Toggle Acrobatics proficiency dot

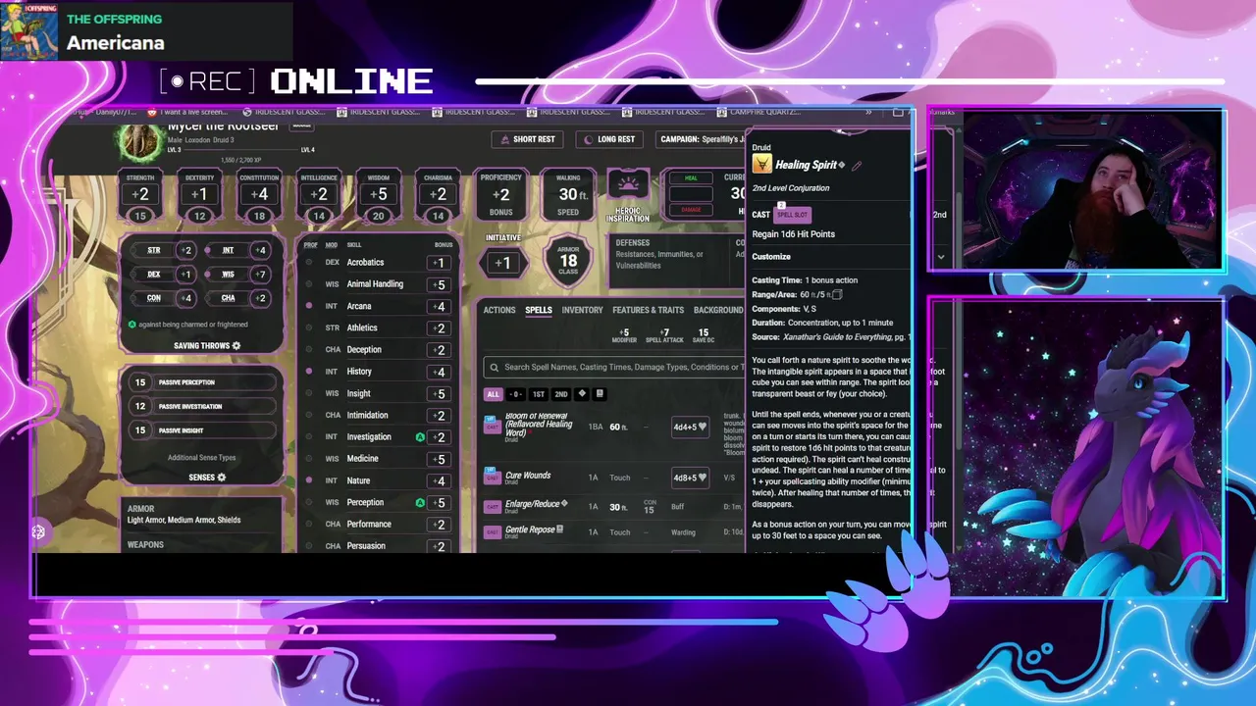tap(309, 263)
